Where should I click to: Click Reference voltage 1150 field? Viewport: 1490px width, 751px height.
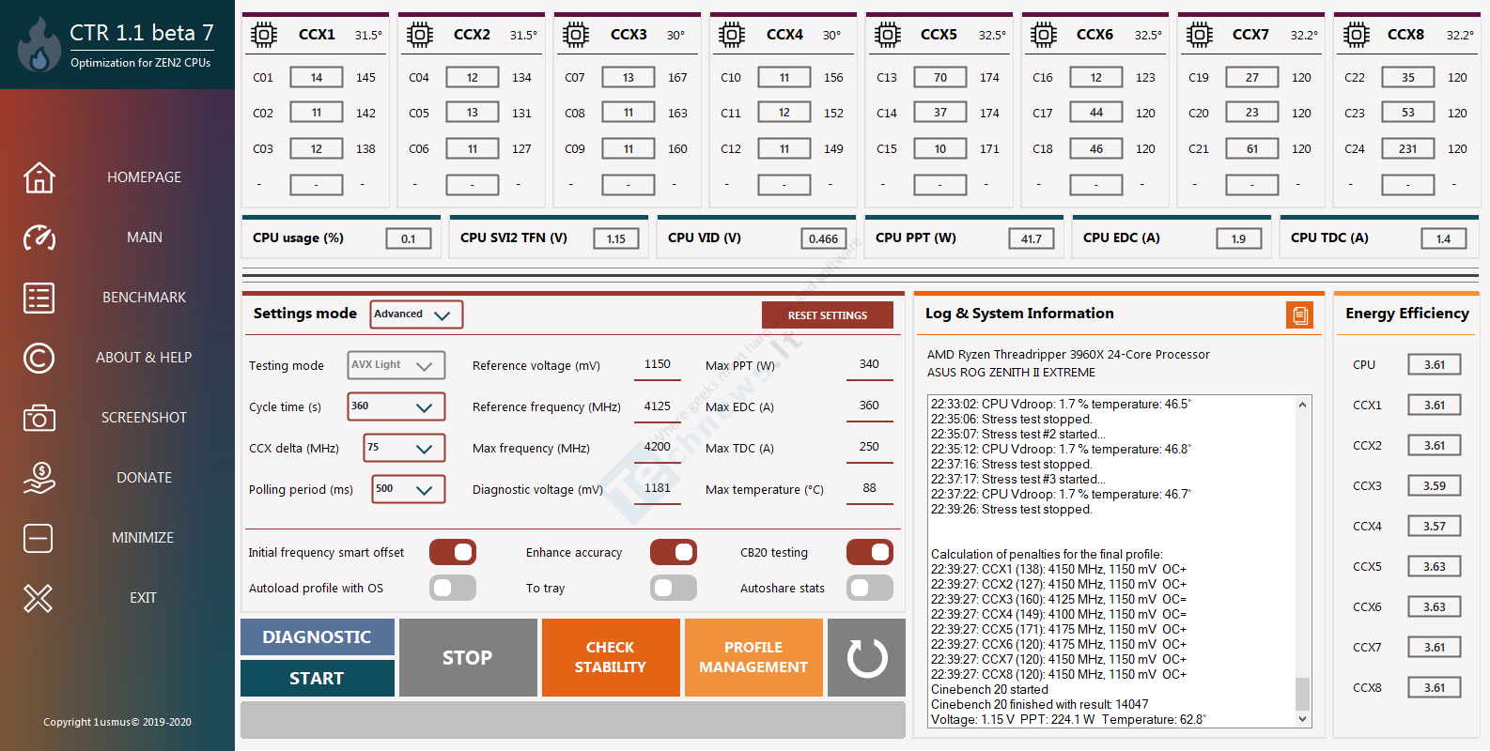(x=658, y=364)
